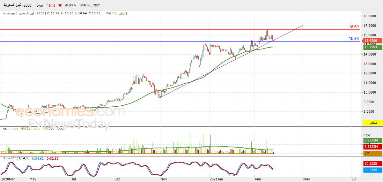
Task: Click the Jul label at right end of axis
Action: [353, 179]
